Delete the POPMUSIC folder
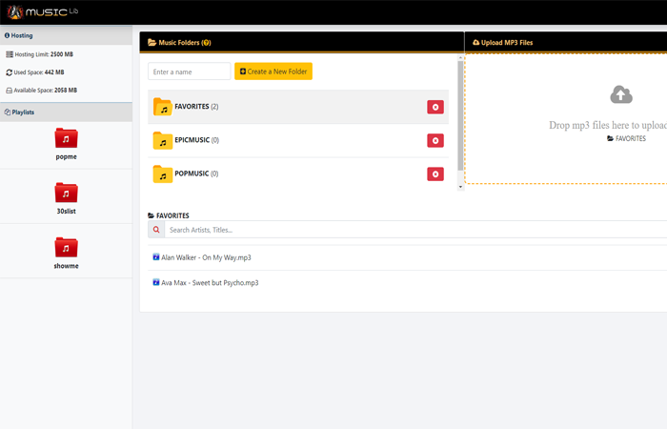Screen dimensions: 667x429 click(435, 174)
